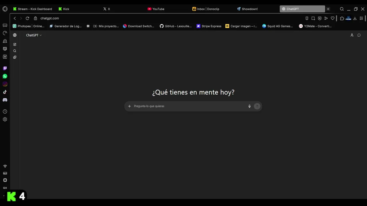Viewport: 367px width, 206px height.
Task: Open GX Control speedometer icon in sidebar
Action: (5, 33)
